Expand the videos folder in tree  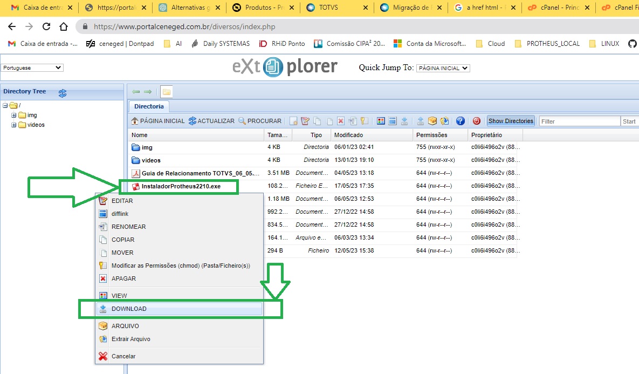(x=14, y=125)
